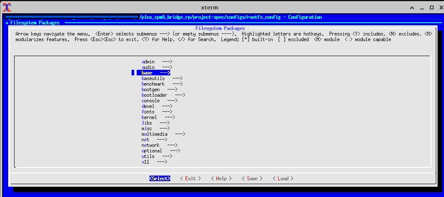Screen dimensions: 444x197
Task: Open the libs submenu
Action: [x=147, y=123]
